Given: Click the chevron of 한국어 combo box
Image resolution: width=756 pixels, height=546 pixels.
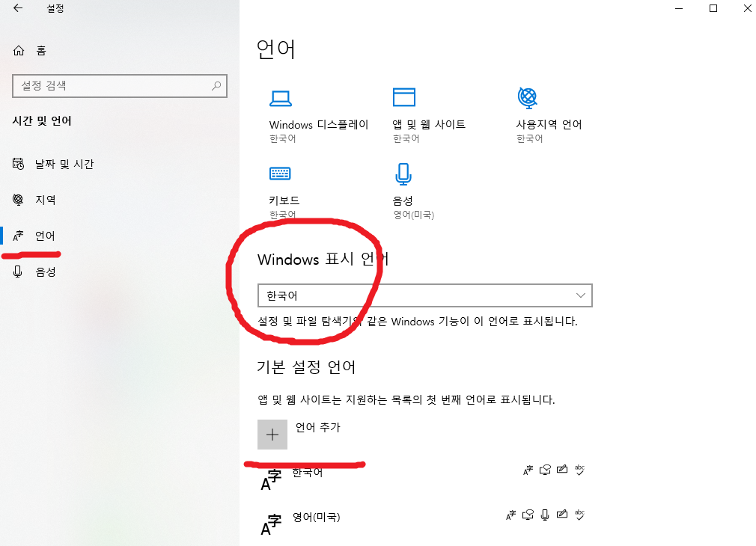Looking at the screenshot, I should [x=581, y=295].
